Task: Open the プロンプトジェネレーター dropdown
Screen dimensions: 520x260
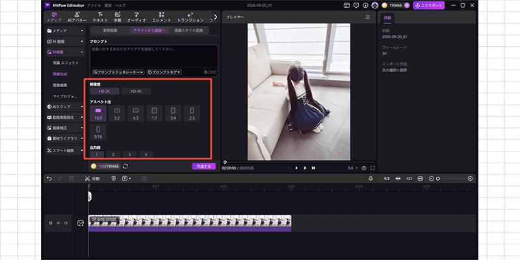Action: 118,72
